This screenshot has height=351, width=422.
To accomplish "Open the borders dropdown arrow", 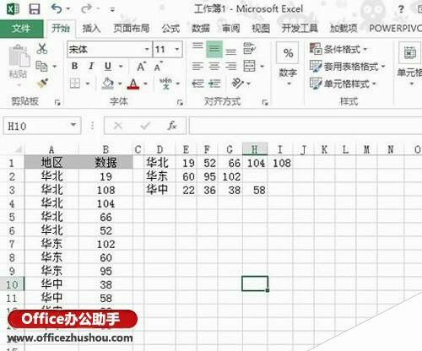I will click(88, 84).
